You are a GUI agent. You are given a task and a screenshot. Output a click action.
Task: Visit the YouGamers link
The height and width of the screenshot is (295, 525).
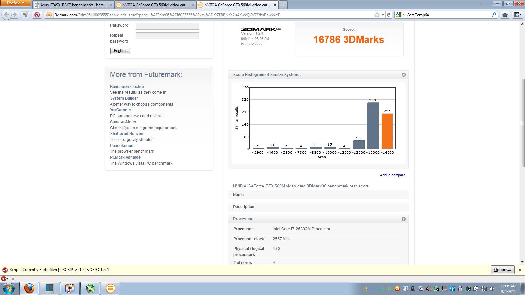tap(120, 110)
